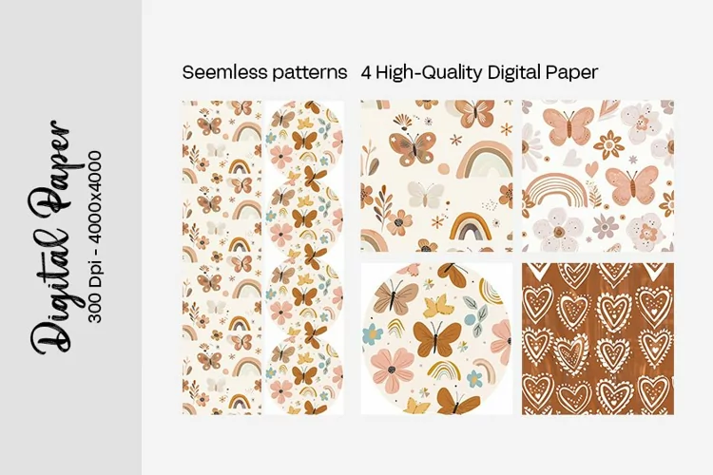The image size is (713, 475).
Task: Click the brown hearts pattern thumbnail
Action: pos(598,338)
